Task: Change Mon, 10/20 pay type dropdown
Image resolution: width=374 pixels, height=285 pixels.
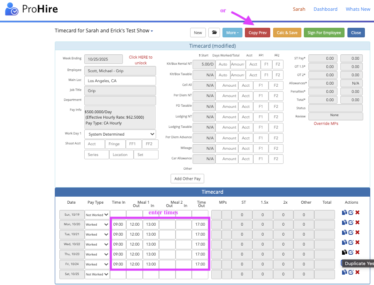Action: click(x=97, y=224)
